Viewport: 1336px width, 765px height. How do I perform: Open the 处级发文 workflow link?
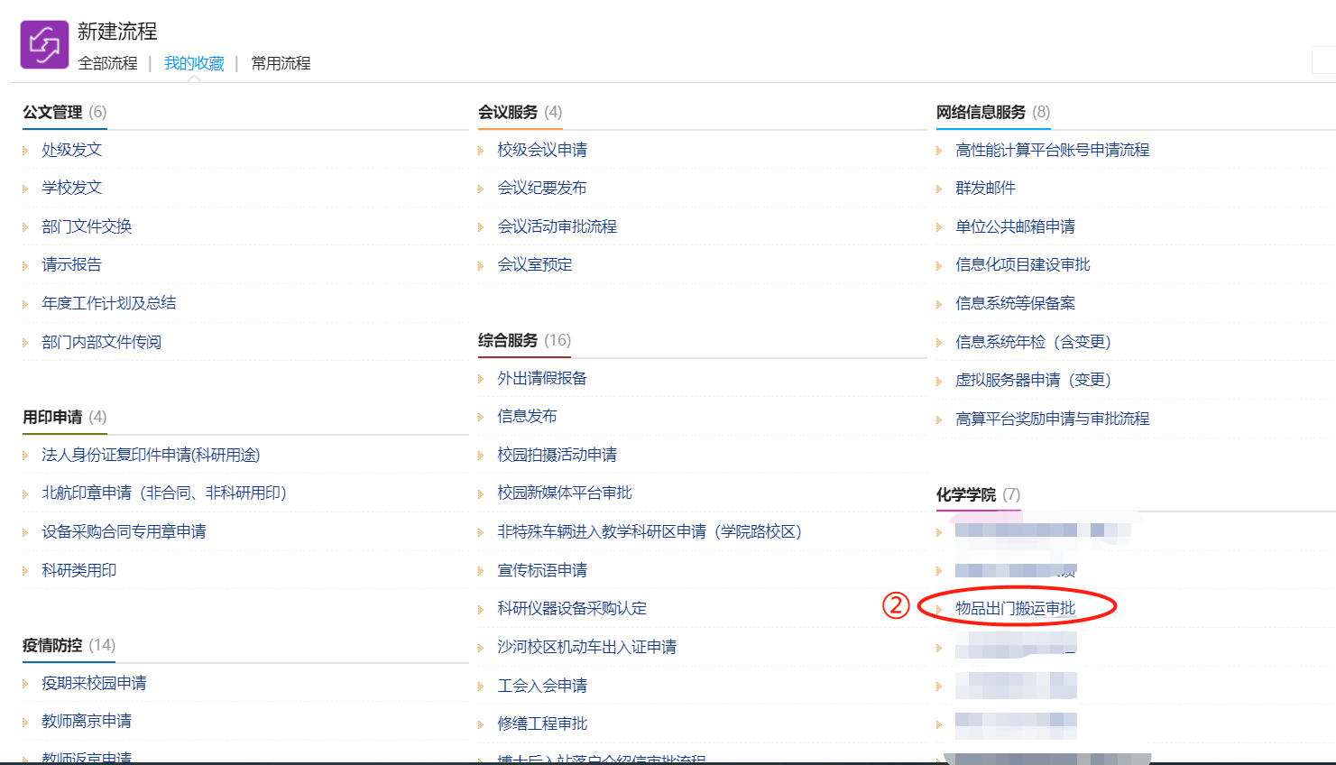tap(72, 150)
